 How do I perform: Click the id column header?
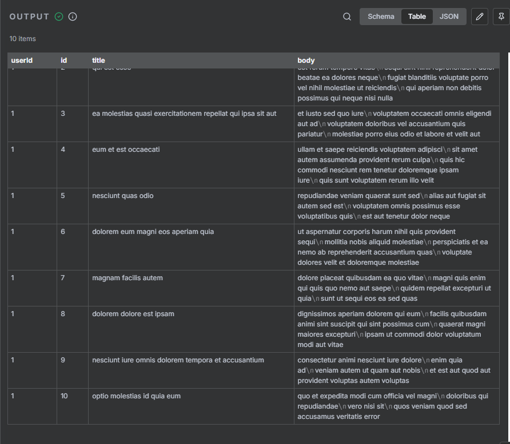tap(64, 60)
